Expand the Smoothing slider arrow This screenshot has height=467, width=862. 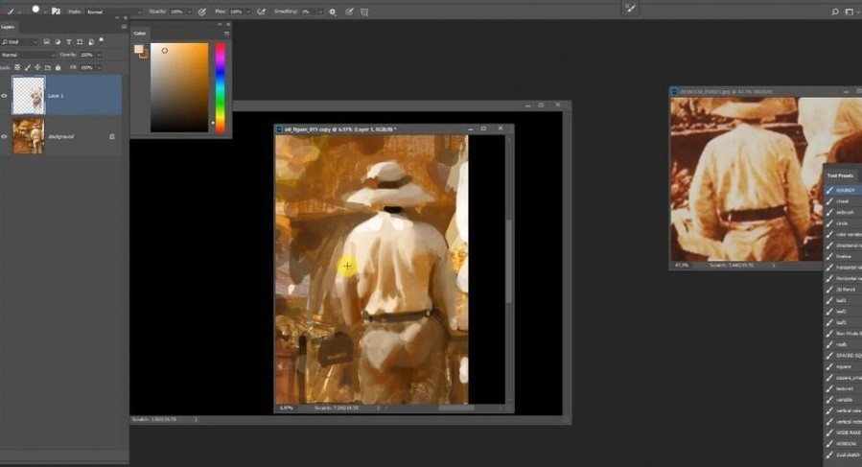pos(320,12)
